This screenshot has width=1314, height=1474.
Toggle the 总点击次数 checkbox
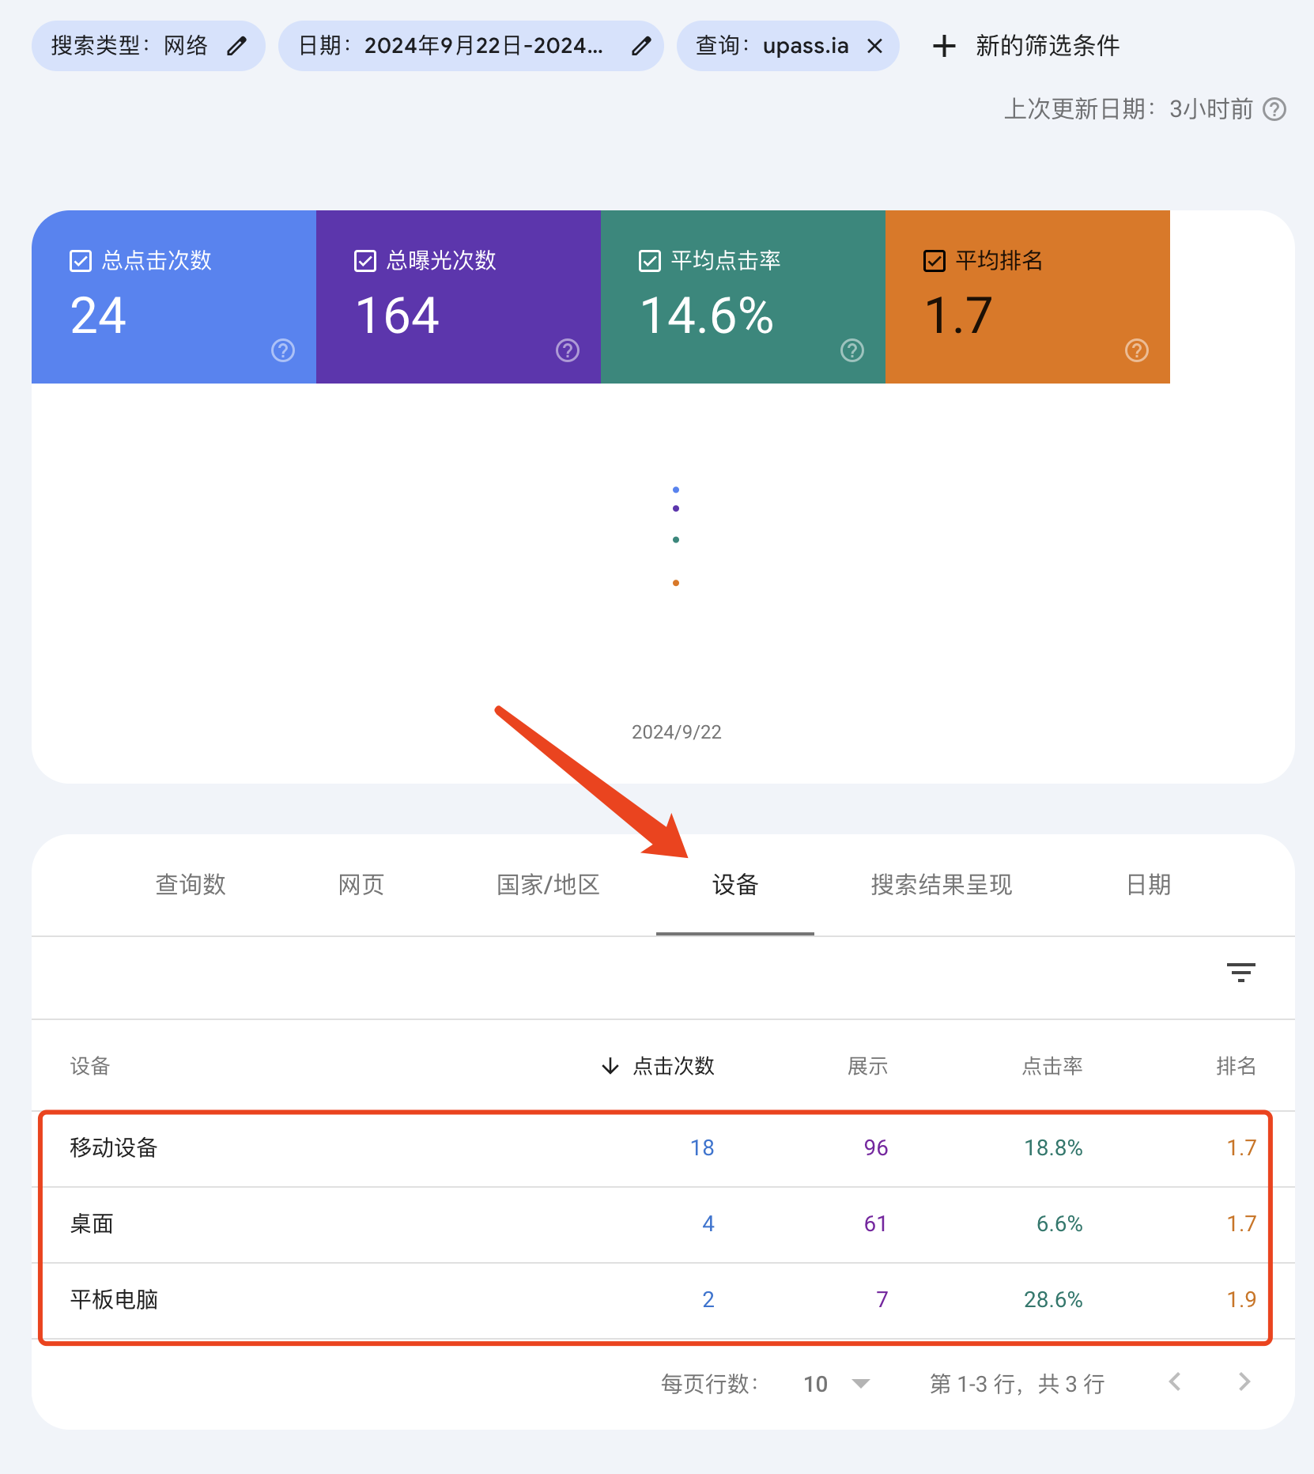(81, 261)
